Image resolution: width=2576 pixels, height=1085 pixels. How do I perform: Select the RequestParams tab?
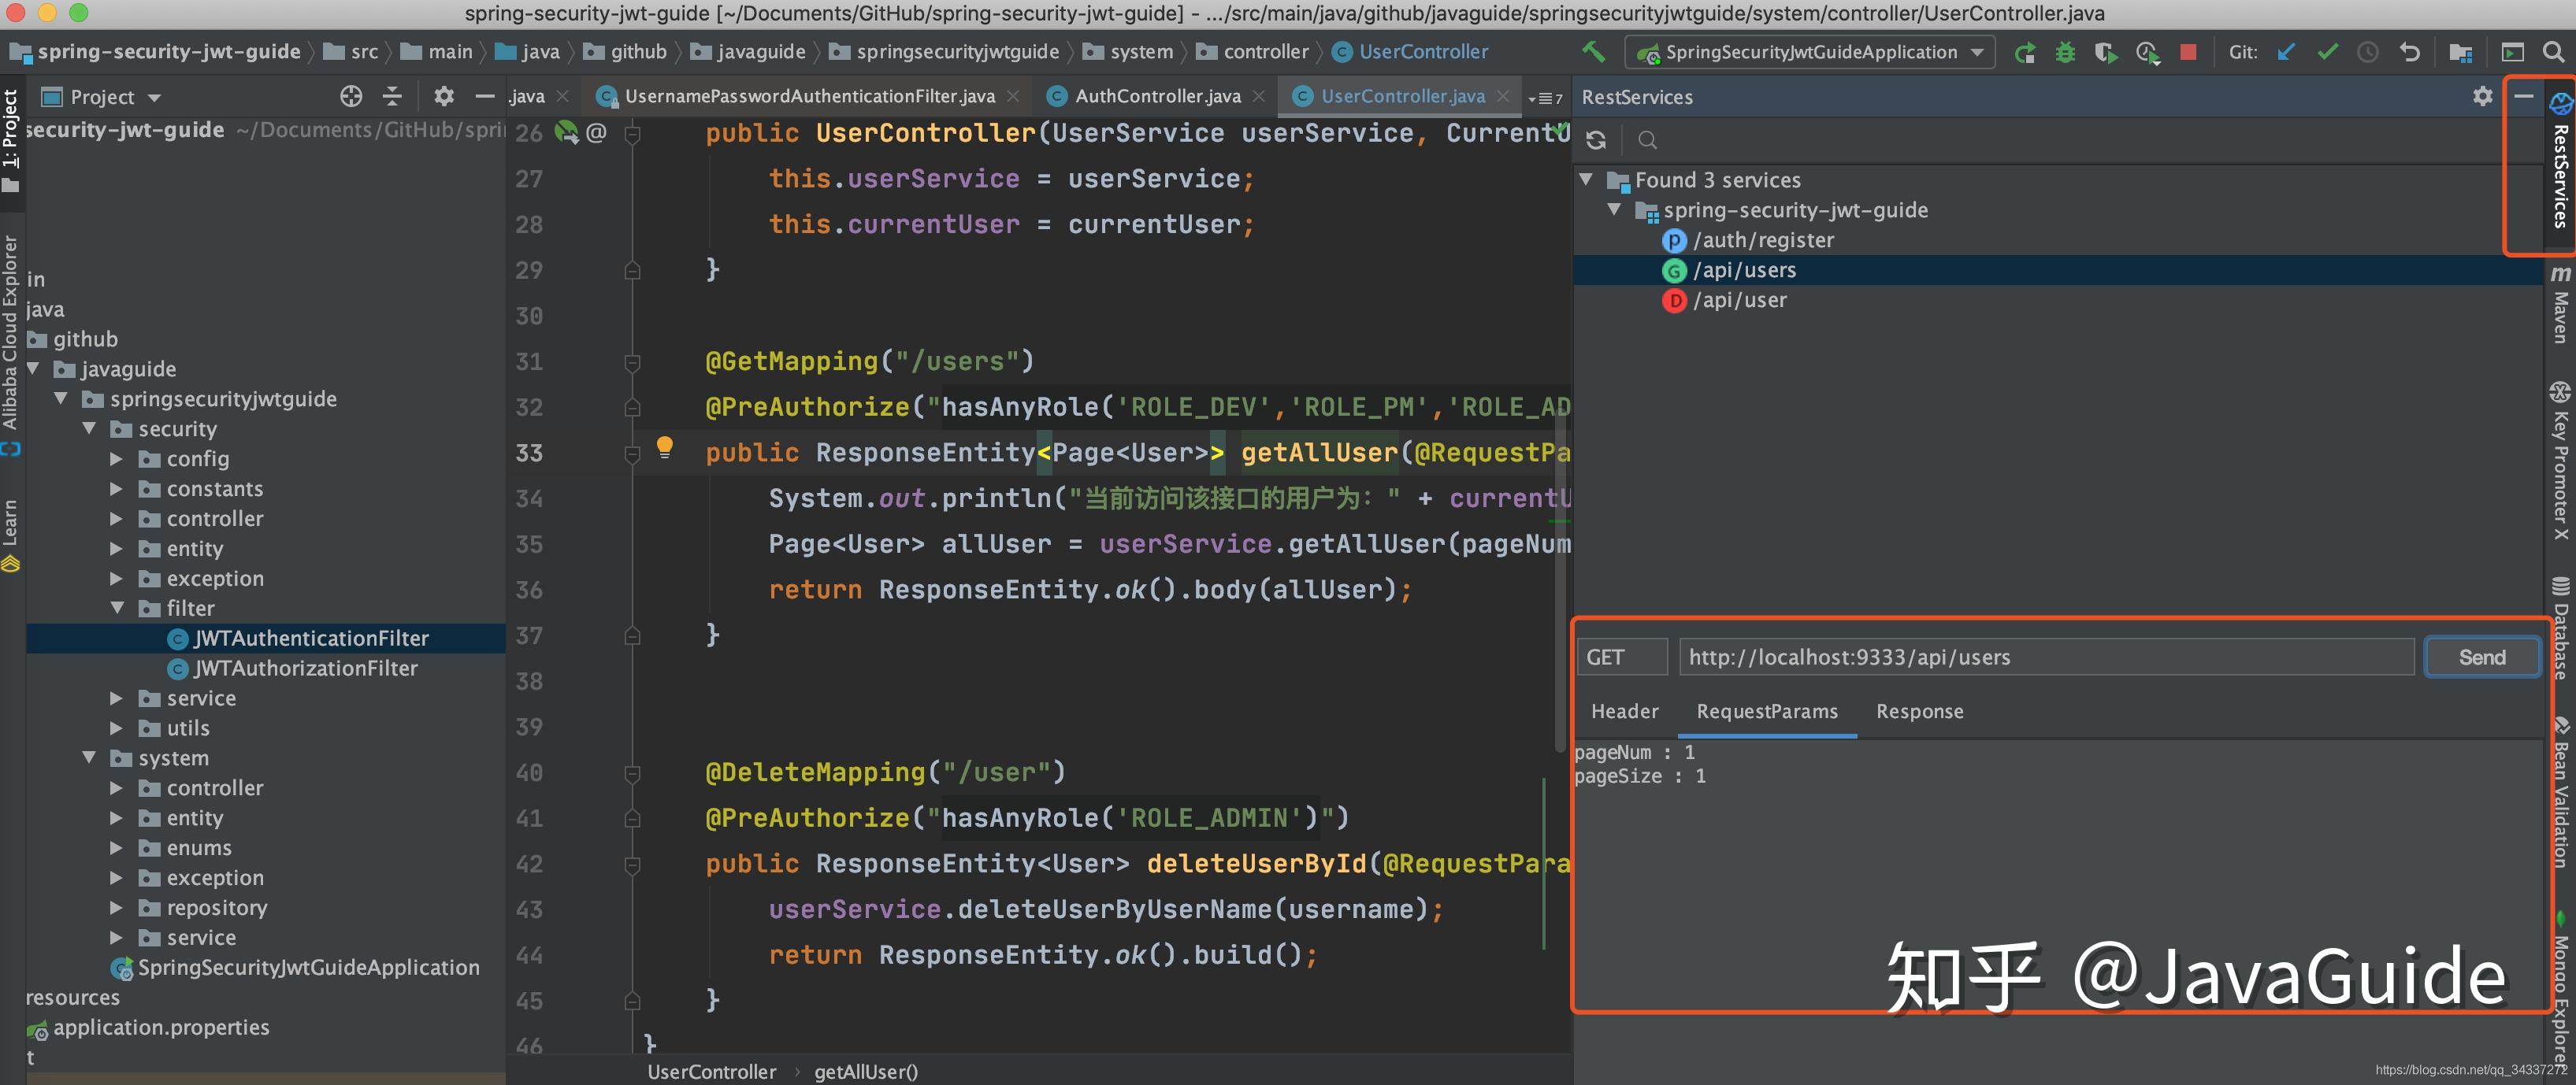1767,711
